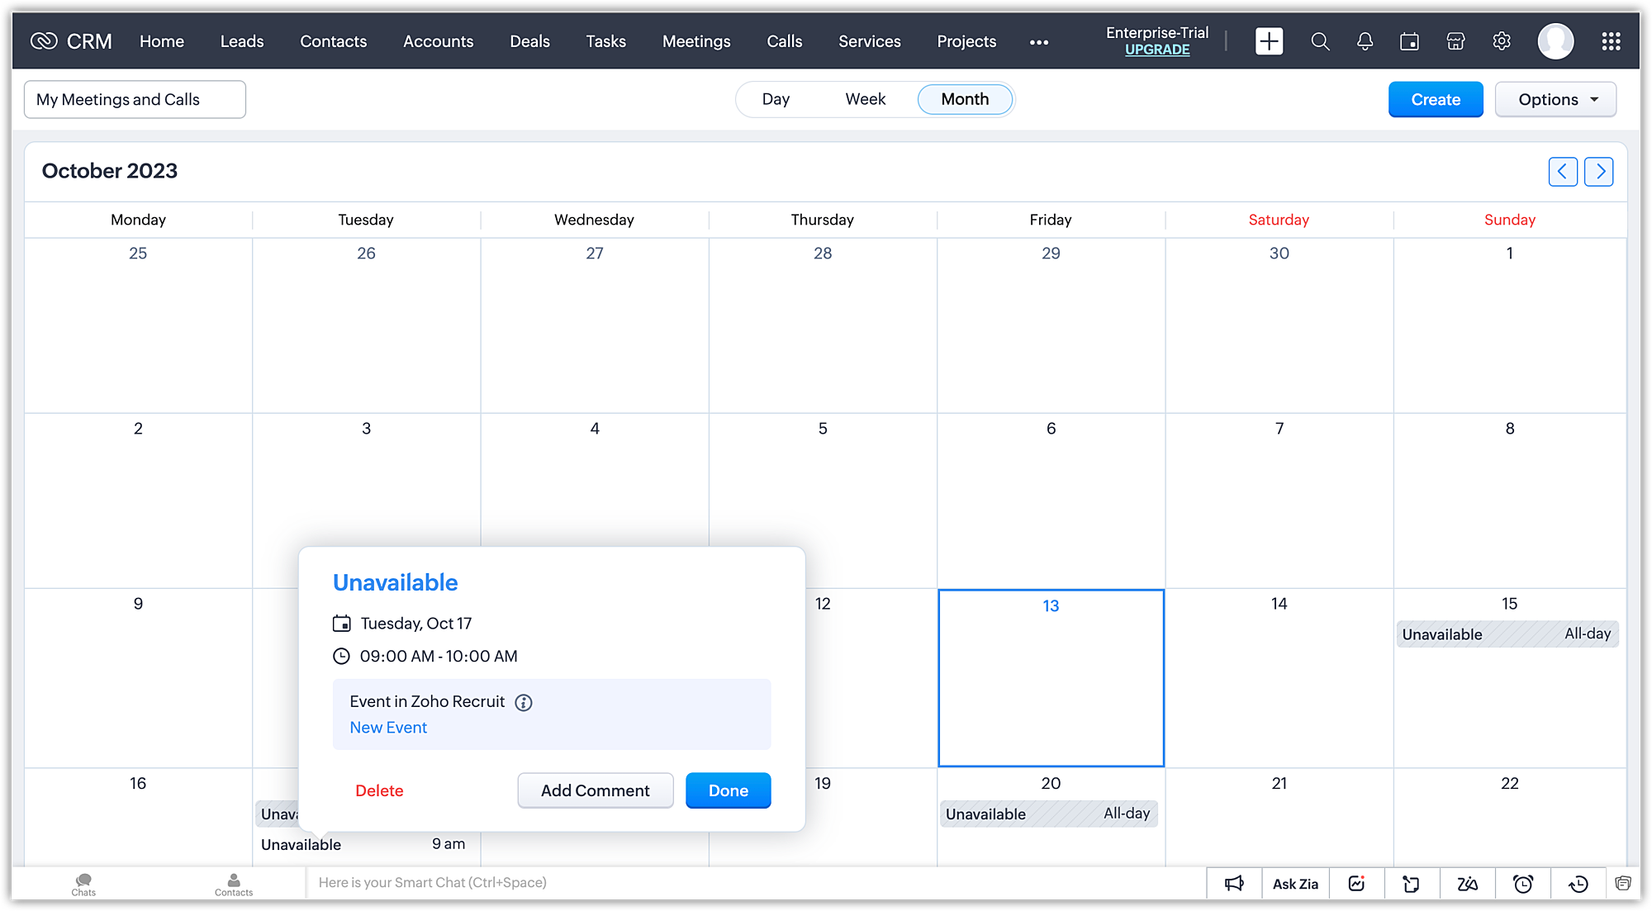This screenshot has height=911, width=1652.
Task: Open the setup gear icon
Action: [x=1502, y=41]
